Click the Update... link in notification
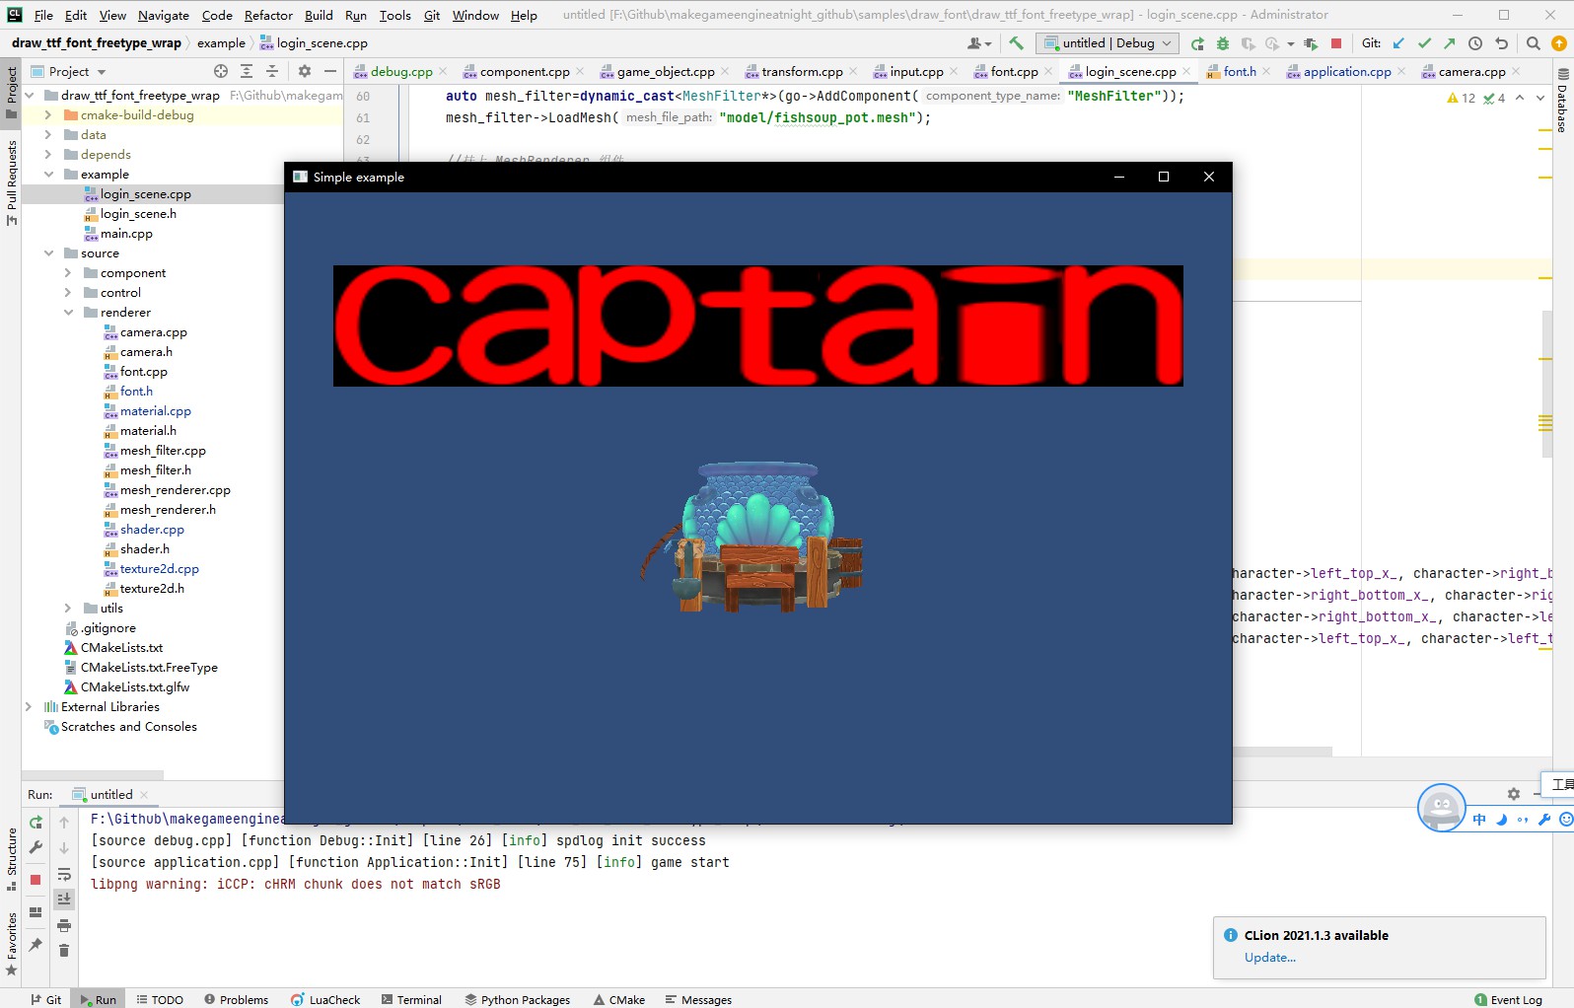The image size is (1574, 1008). (x=1270, y=958)
